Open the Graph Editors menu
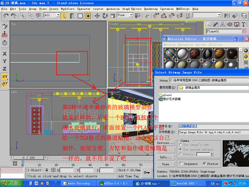This screenshot has width=249, height=187. 132,9
